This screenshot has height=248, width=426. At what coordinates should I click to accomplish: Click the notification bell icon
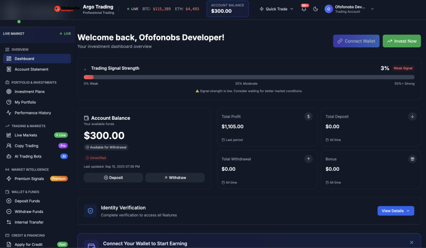pyautogui.click(x=304, y=9)
